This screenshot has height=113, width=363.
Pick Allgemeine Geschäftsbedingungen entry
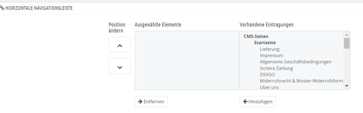(295, 62)
